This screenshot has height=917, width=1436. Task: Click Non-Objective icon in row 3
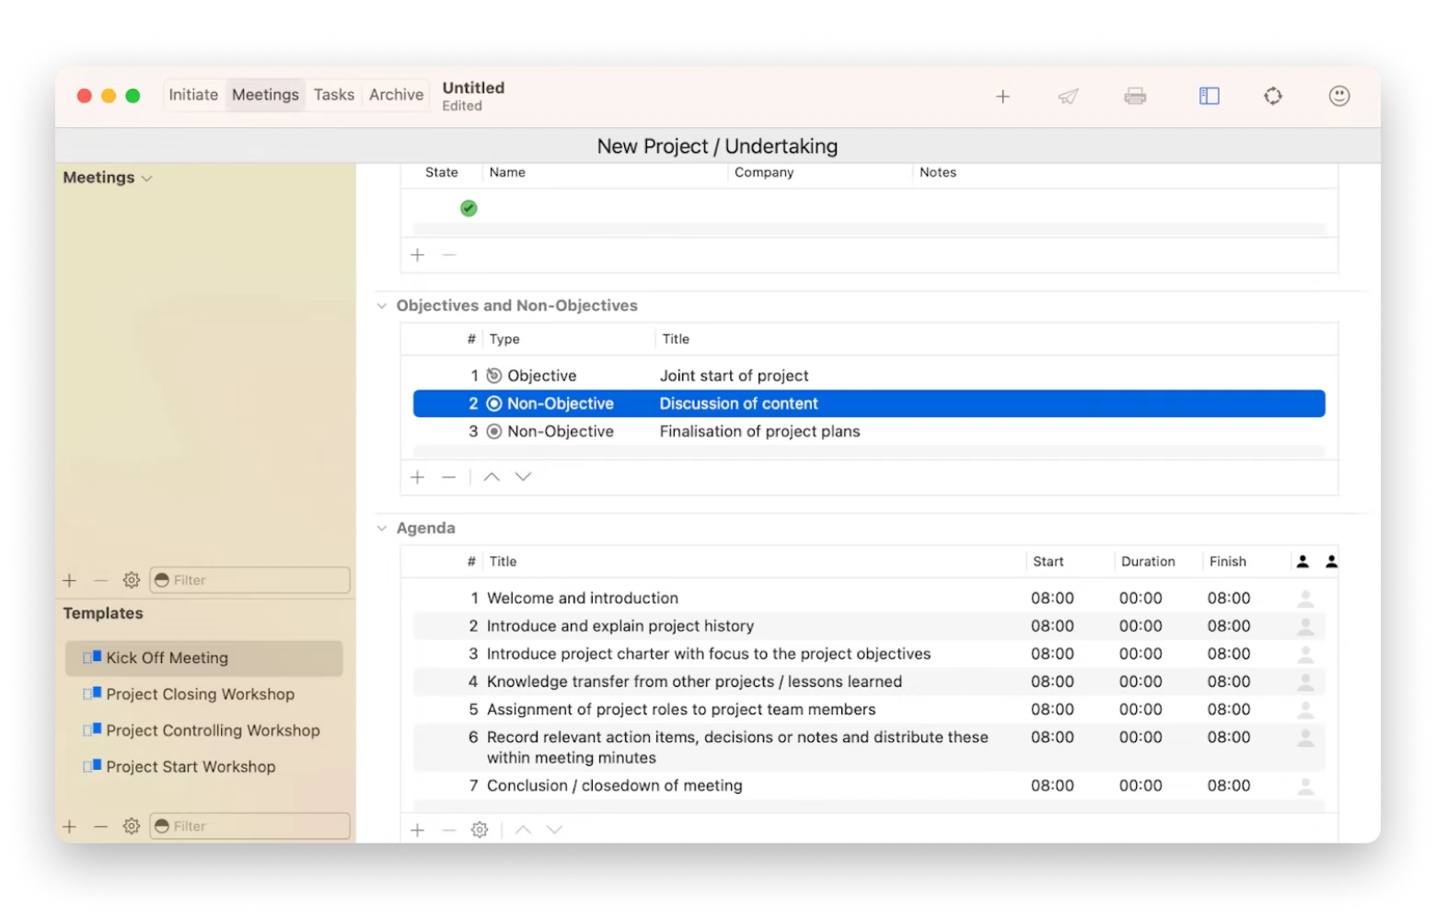494,432
